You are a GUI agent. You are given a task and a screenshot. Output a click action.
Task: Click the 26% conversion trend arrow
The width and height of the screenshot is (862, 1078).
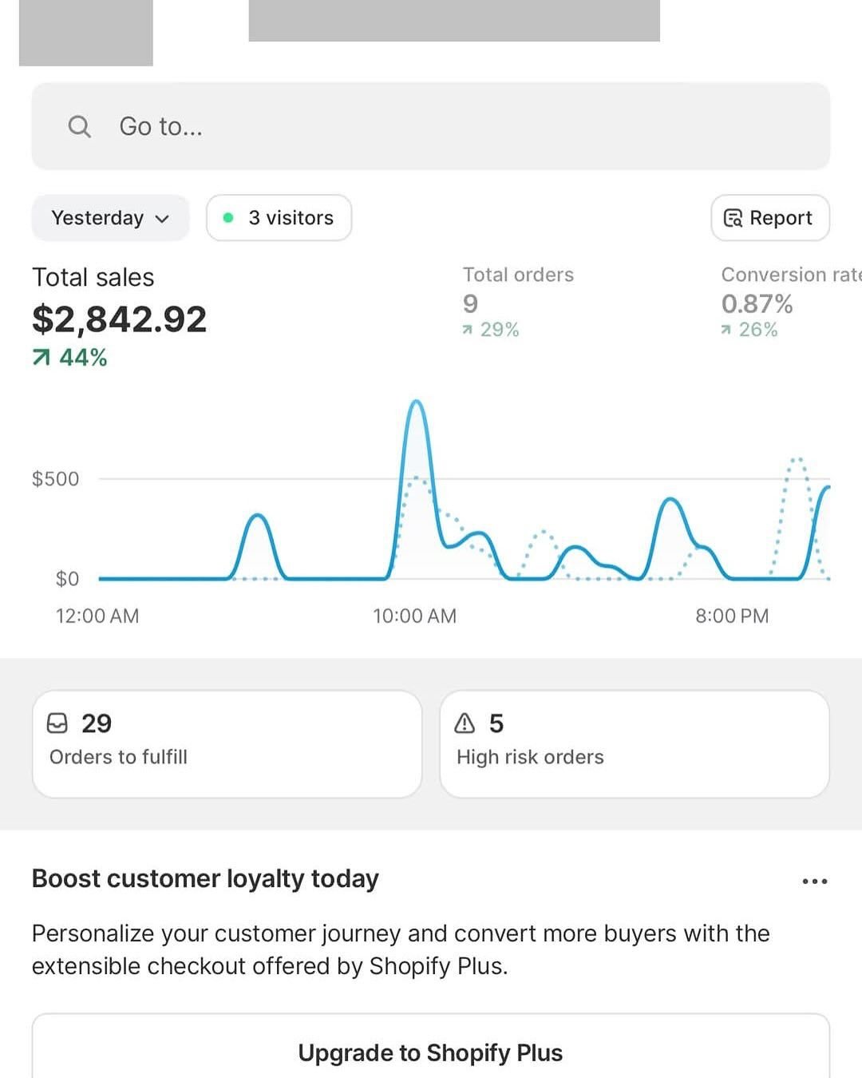pos(726,328)
